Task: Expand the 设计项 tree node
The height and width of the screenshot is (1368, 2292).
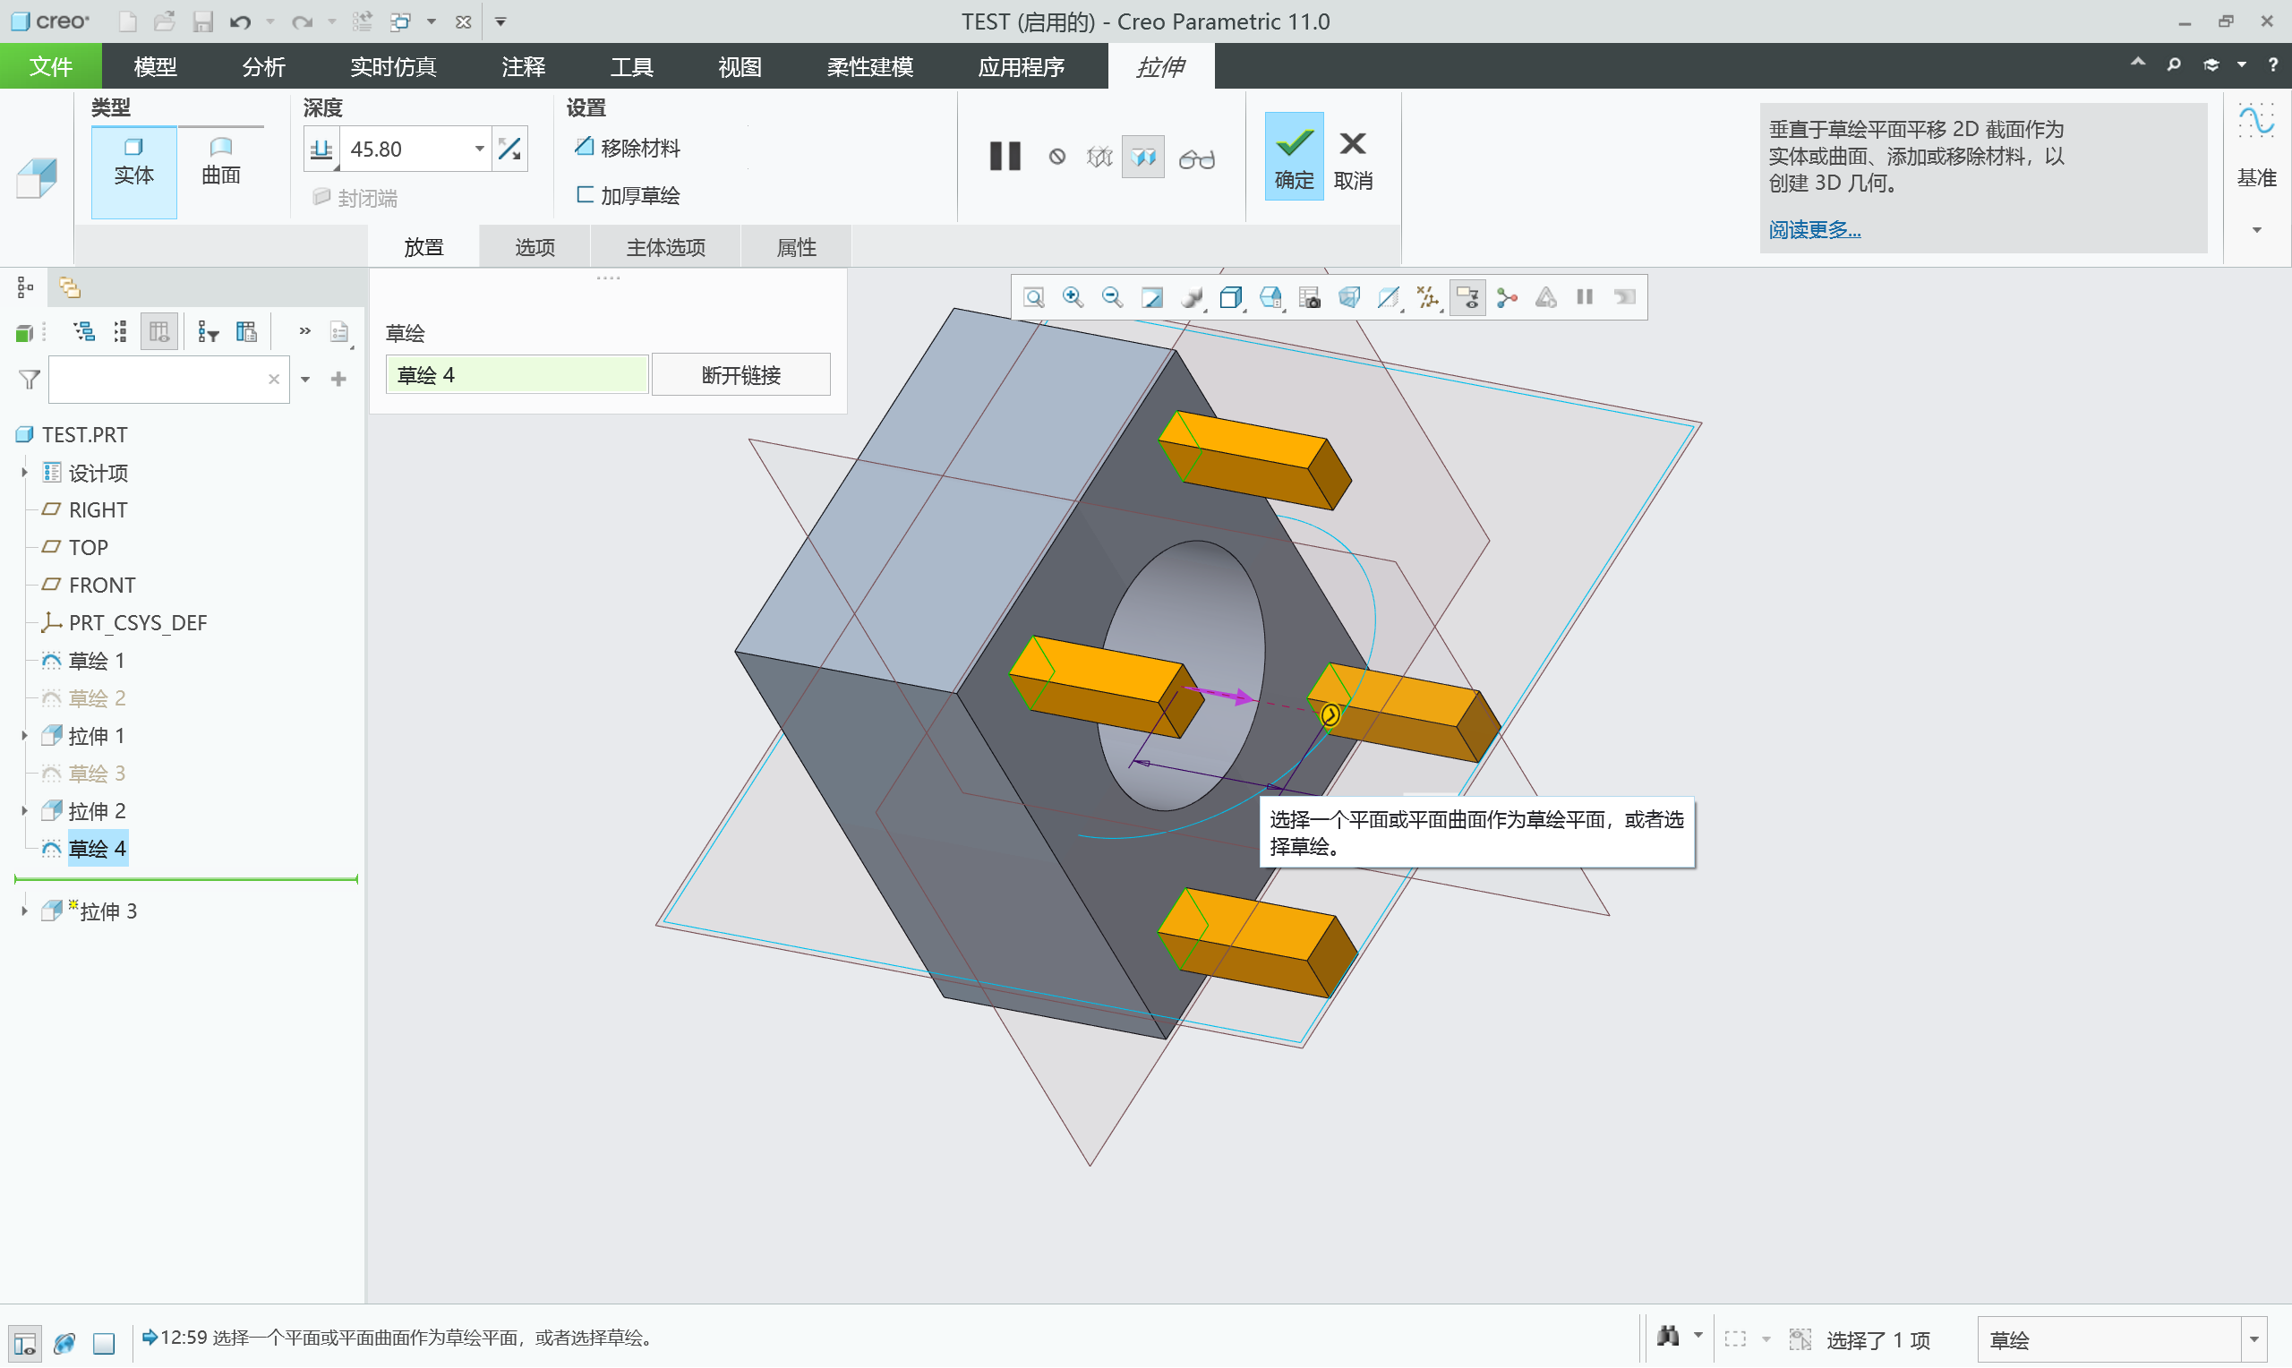Action: (24, 473)
